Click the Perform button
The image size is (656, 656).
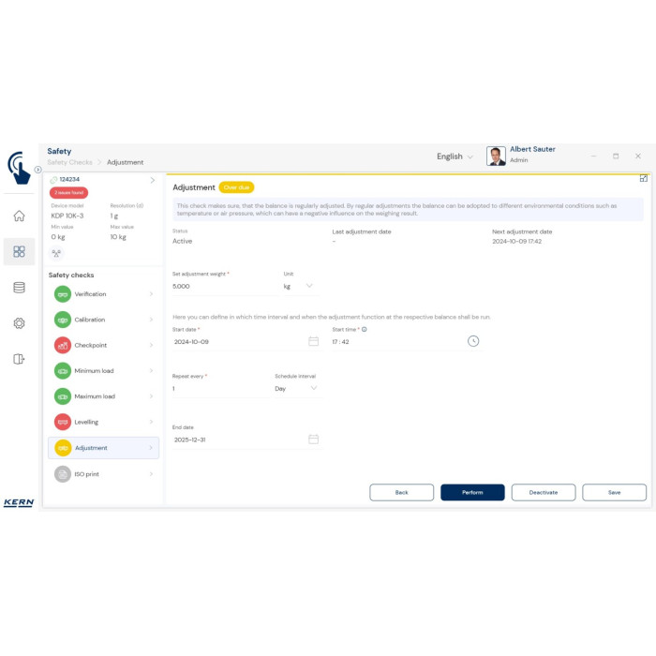tap(472, 492)
